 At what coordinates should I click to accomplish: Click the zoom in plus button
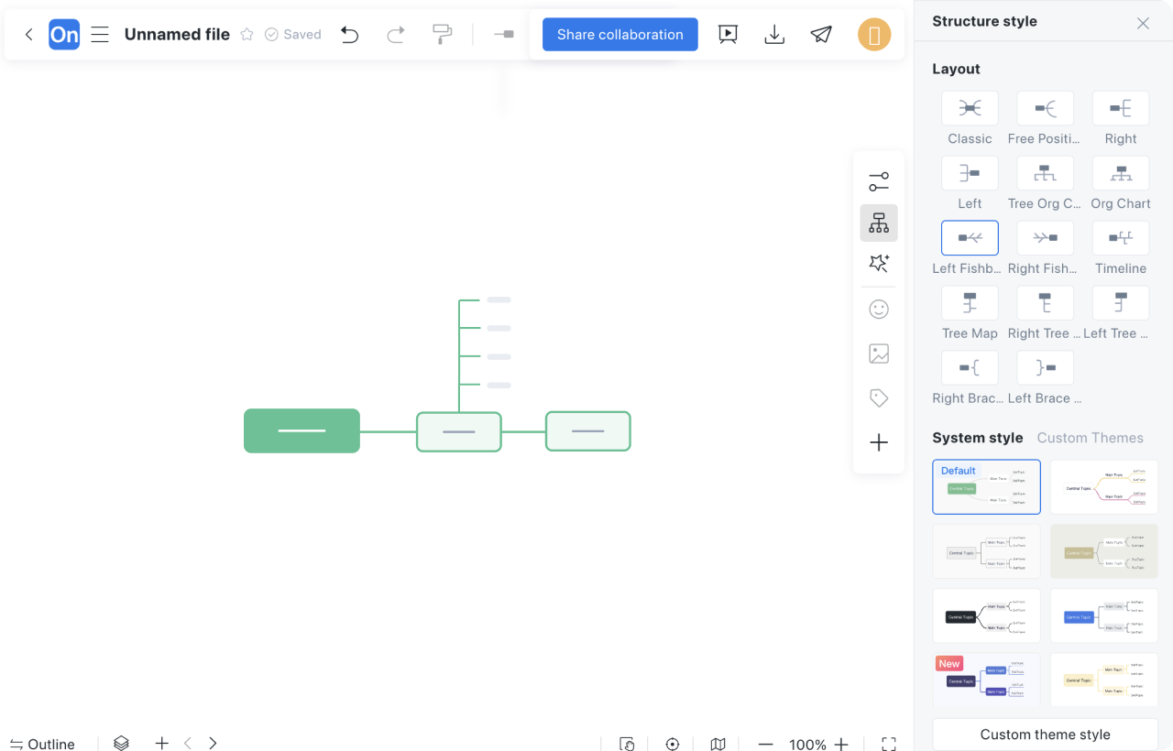841,744
